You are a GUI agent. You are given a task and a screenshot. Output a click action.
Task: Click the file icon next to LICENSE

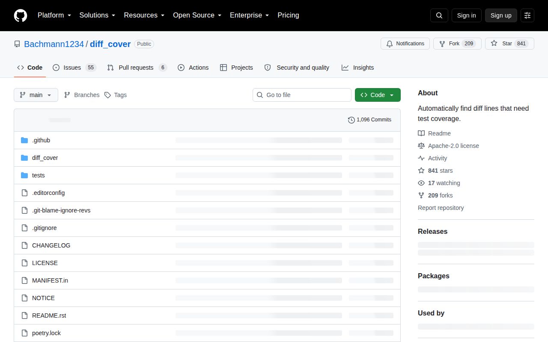coord(24,263)
